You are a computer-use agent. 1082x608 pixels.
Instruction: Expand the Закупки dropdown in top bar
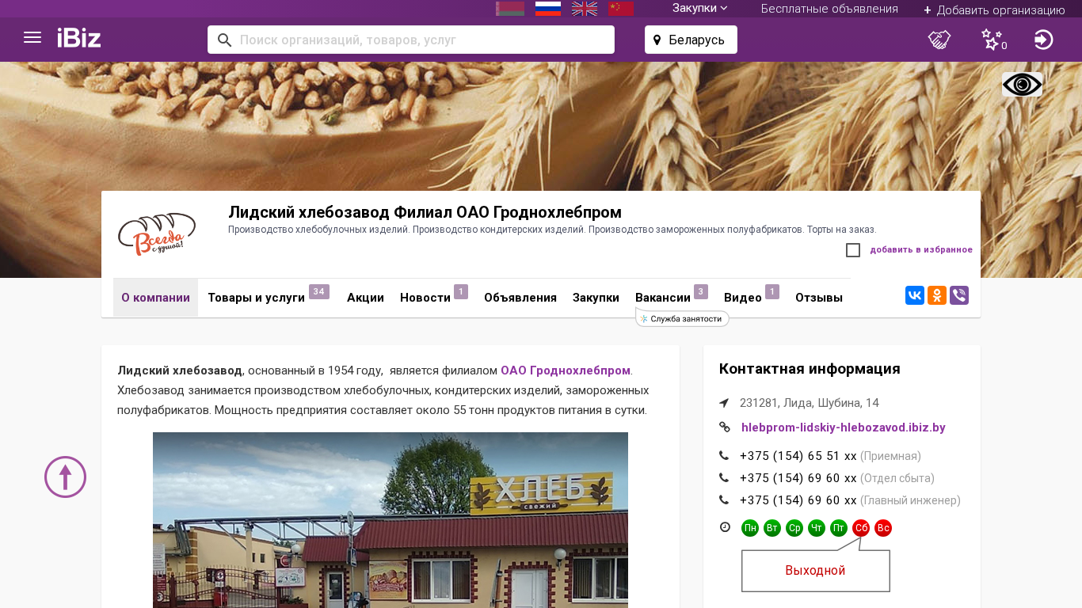pos(700,8)
